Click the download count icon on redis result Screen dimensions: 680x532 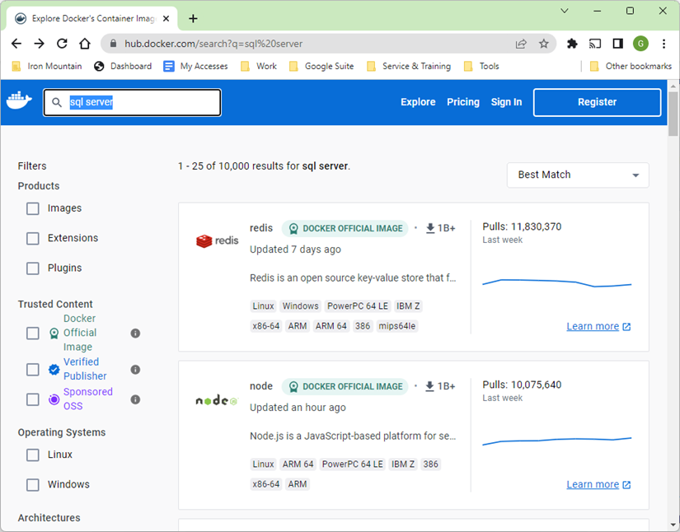click(x=429, y=228)
